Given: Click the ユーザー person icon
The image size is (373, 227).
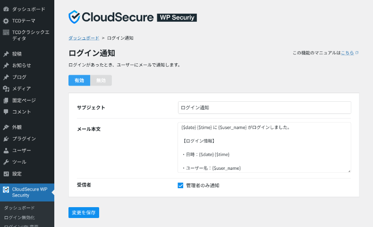Looking at the screenshot, I should 6,150.
